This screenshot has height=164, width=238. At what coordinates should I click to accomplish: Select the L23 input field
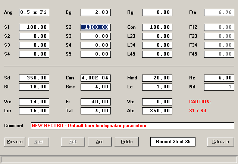[157, 36]
